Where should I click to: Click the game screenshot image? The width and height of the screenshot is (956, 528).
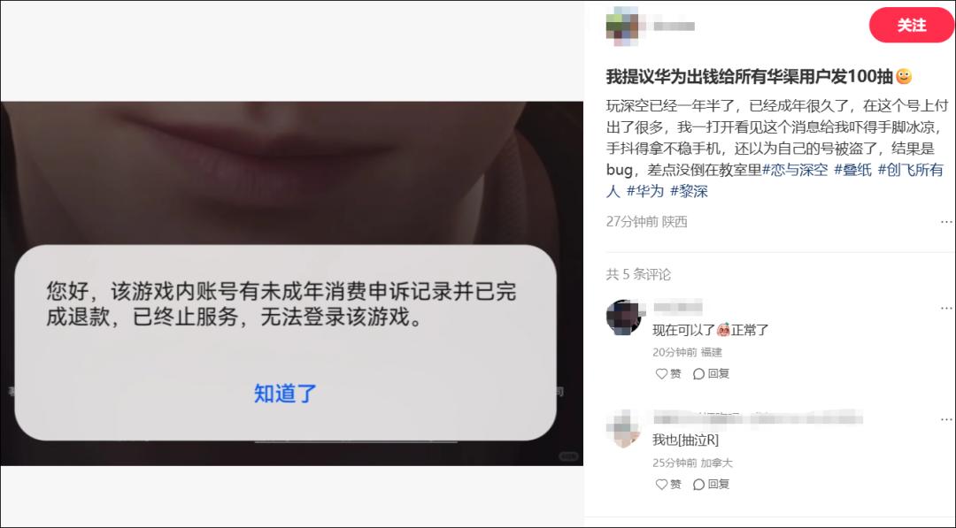coord(291,283)
